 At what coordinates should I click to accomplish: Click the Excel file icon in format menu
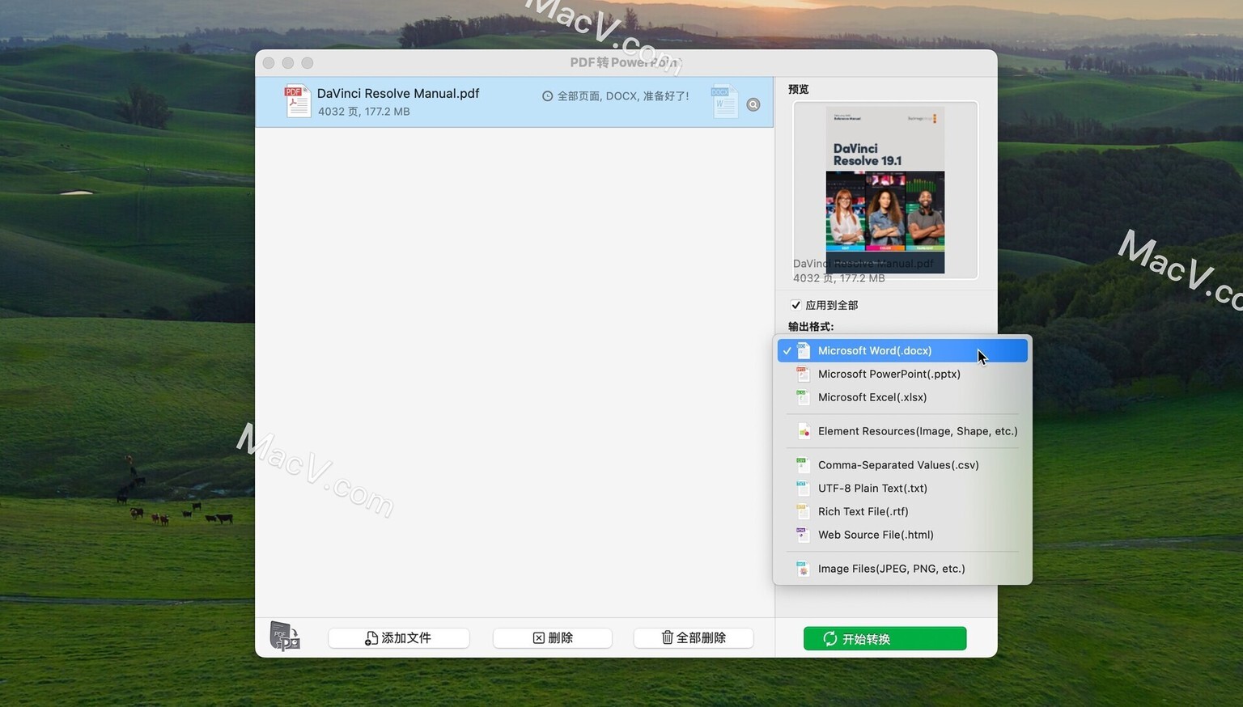tap(803, 397)
